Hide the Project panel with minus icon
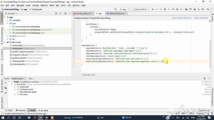Image resolution: width=214 pixels, height=120 pixels. (x=70, y=13)
